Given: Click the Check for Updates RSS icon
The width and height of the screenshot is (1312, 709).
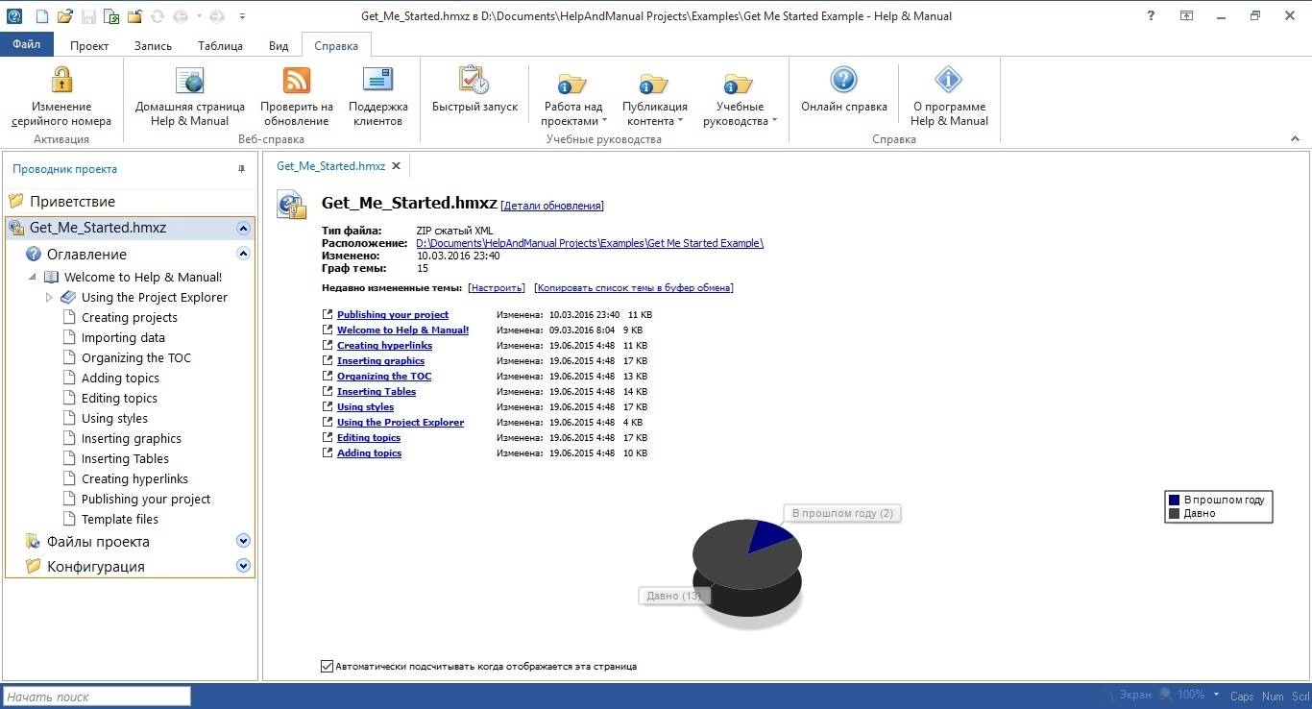Looking at the screenshot, I should click(x=297, y=80).
